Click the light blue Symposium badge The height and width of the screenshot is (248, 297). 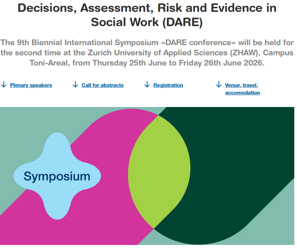point(57,197)
